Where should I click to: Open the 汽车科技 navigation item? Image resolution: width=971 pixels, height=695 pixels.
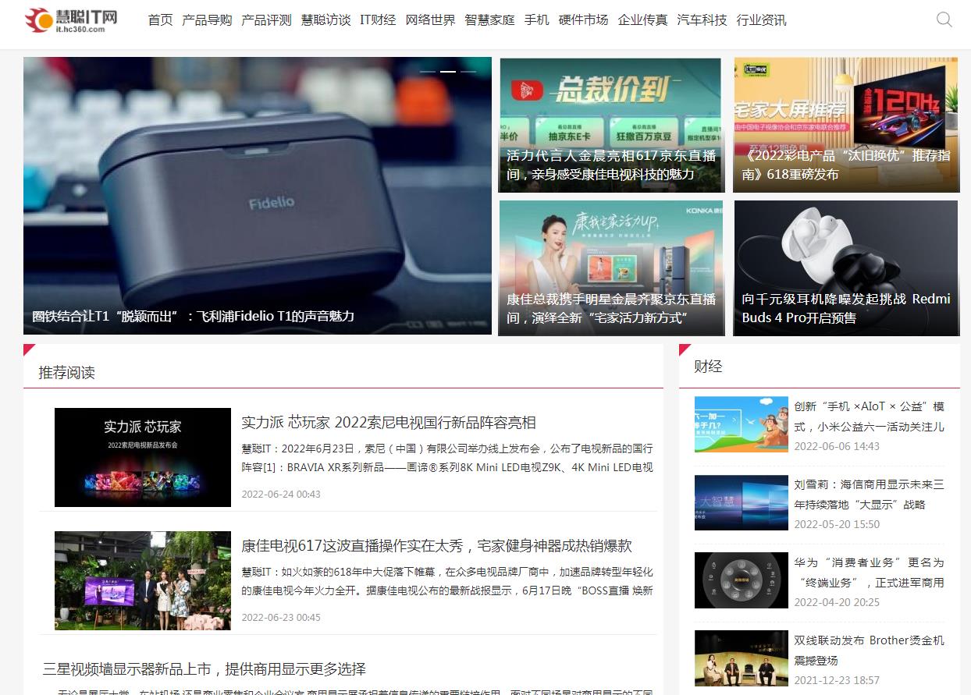[x=702, y=20]
